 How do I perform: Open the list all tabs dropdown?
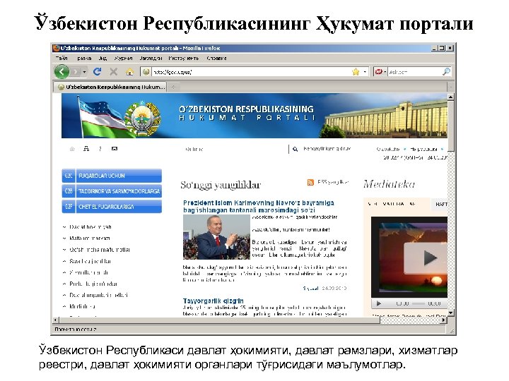click(450, 87)
